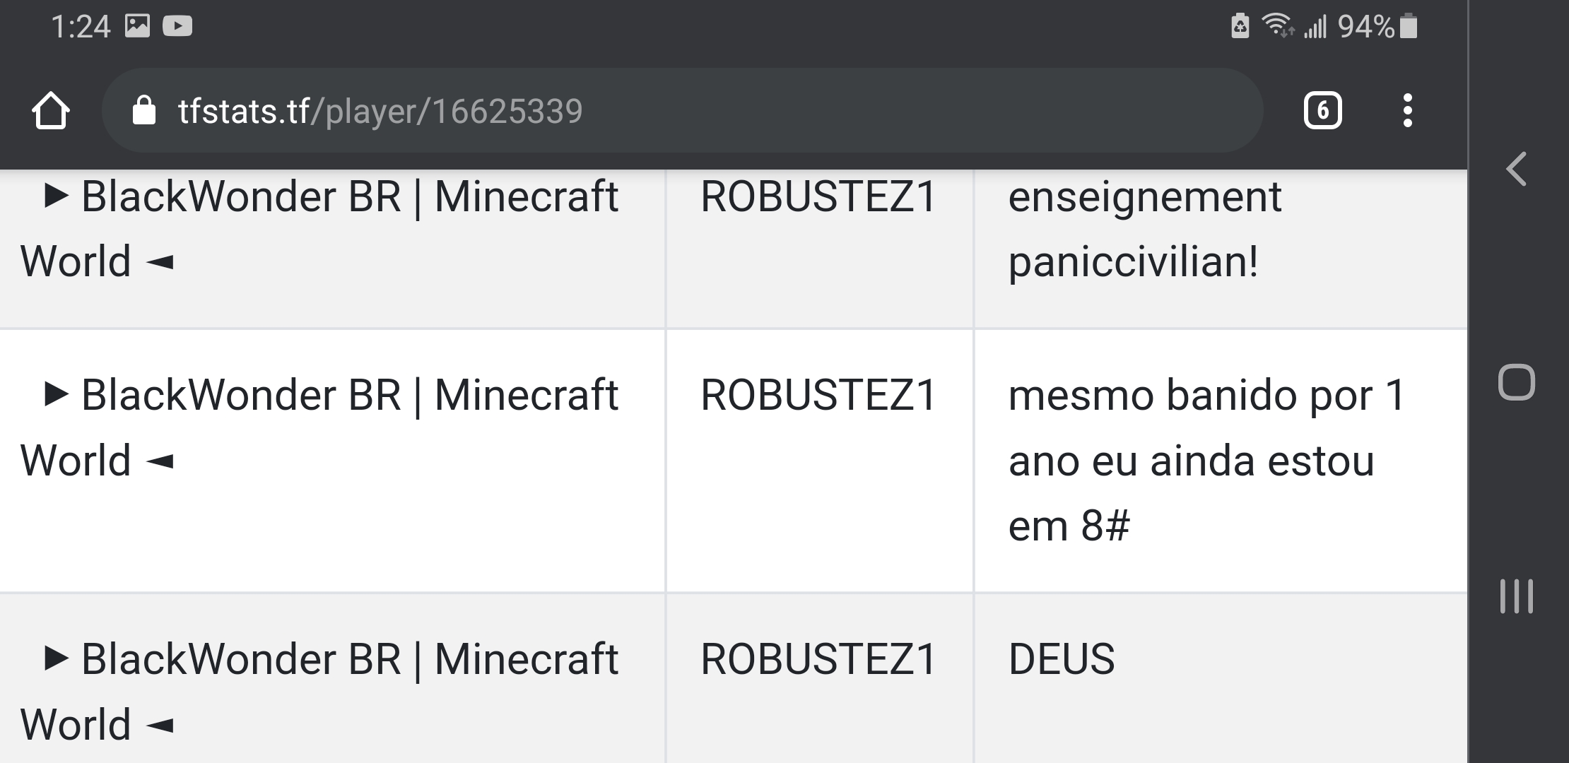Viewport: 1569px width, 763px height.
Task: Select the 'mesmo banido por 1 ano' message
Action: click(1206, 461)
